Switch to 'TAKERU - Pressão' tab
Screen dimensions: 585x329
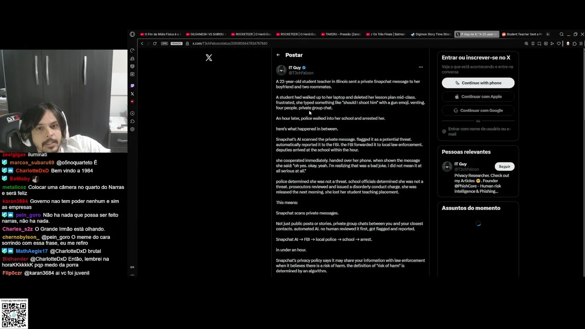(341, 34)
